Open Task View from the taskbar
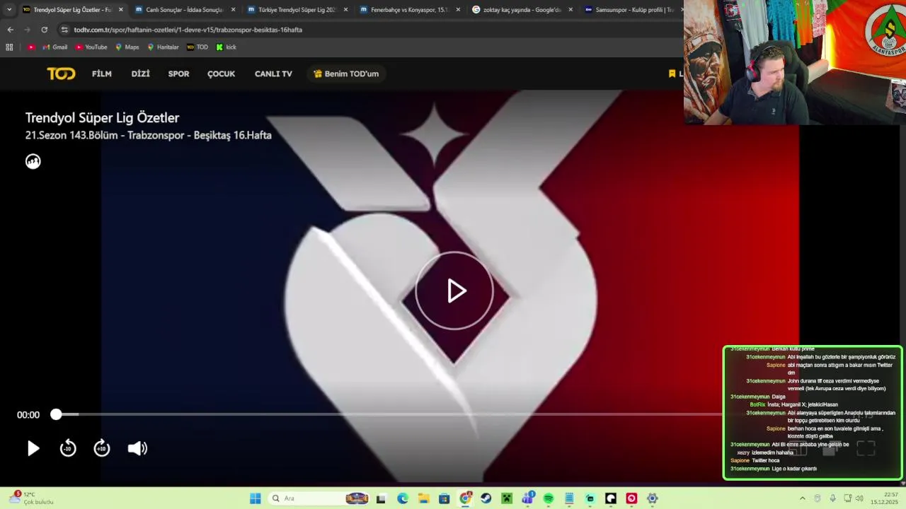This screenshot has width=906, height=509. (x=381, y=498)
